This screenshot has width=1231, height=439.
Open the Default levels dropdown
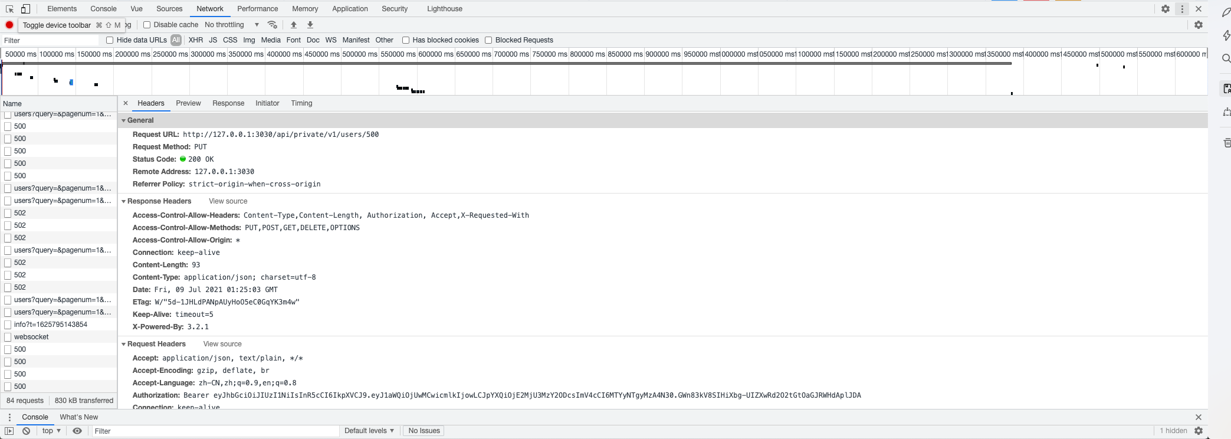[369, 431]
